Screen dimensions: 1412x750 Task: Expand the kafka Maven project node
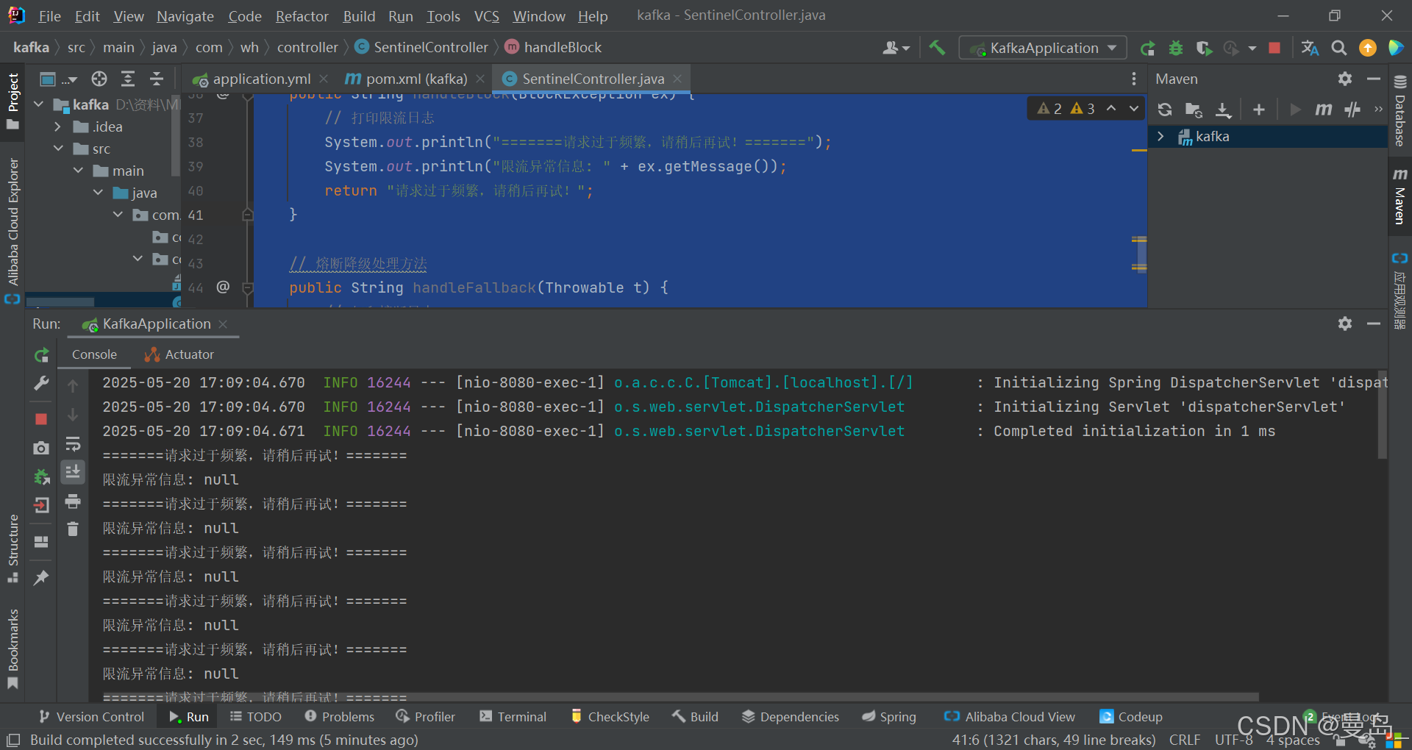click(1160, 137)
